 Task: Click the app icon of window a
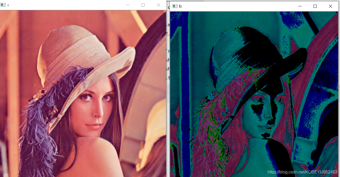point(3,5)
